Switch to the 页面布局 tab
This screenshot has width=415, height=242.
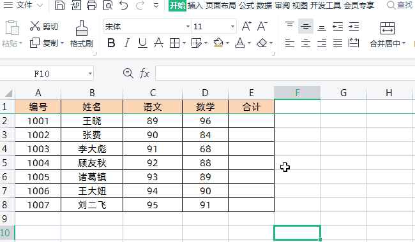[221, 5]
